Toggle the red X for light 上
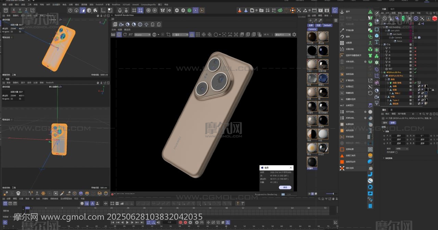The width and height of the screenshot is (438, 230). point(415,51)
